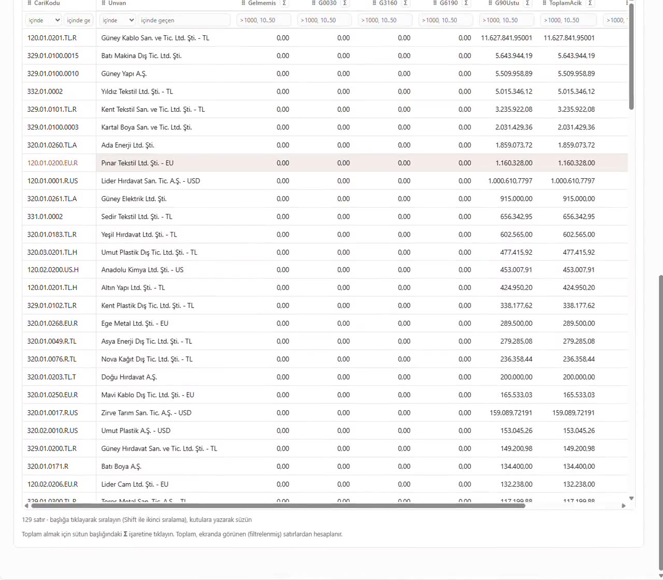Click the grip handle beside Unvan header
The image size is (663, 580).
pyautogui.click(x=104, y=3)
